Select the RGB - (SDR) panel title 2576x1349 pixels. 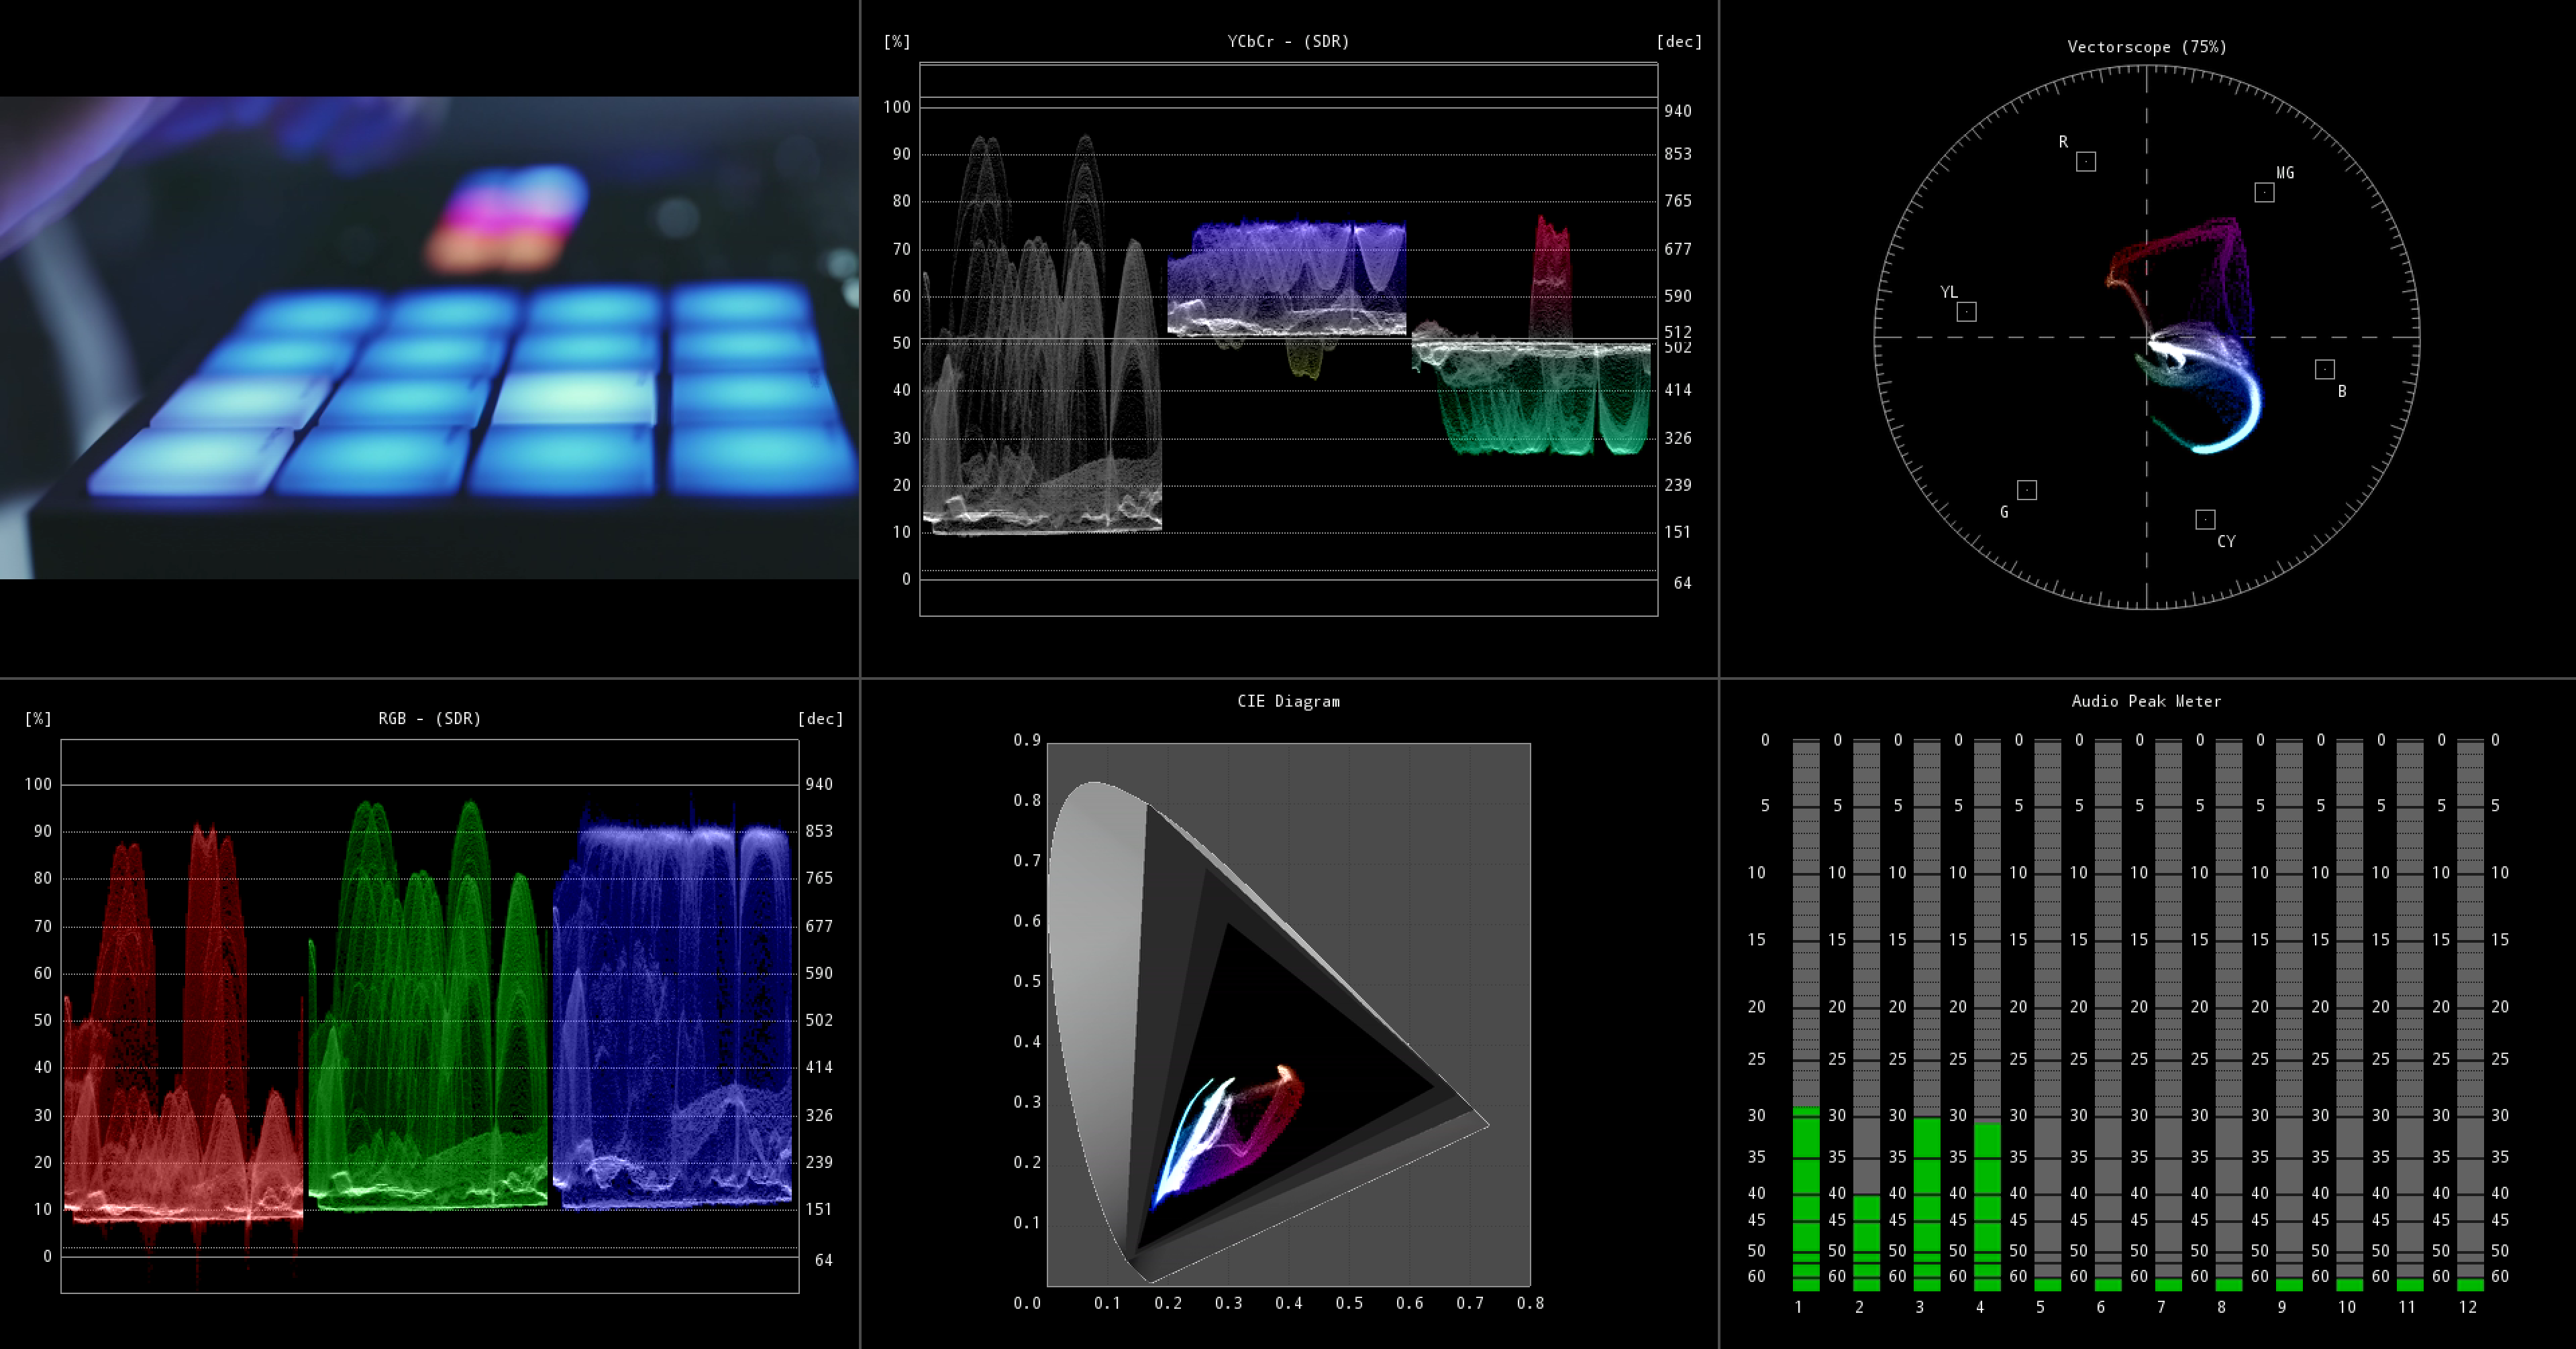[x=428, y=717]
